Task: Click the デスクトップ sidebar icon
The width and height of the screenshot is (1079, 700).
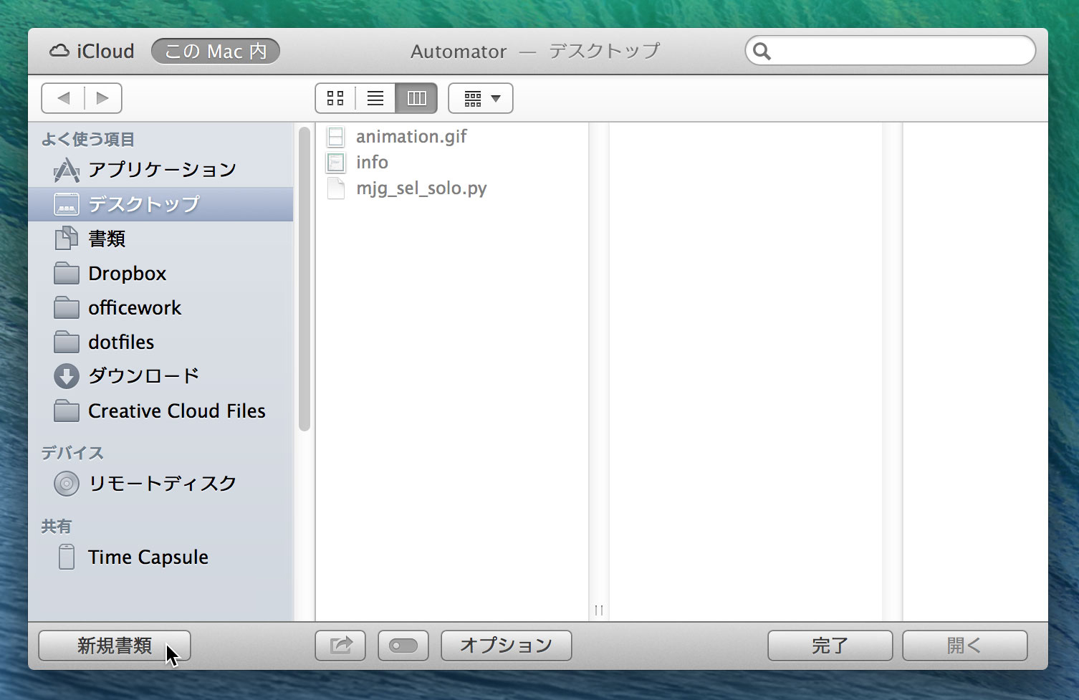Action: coord(67,204)
